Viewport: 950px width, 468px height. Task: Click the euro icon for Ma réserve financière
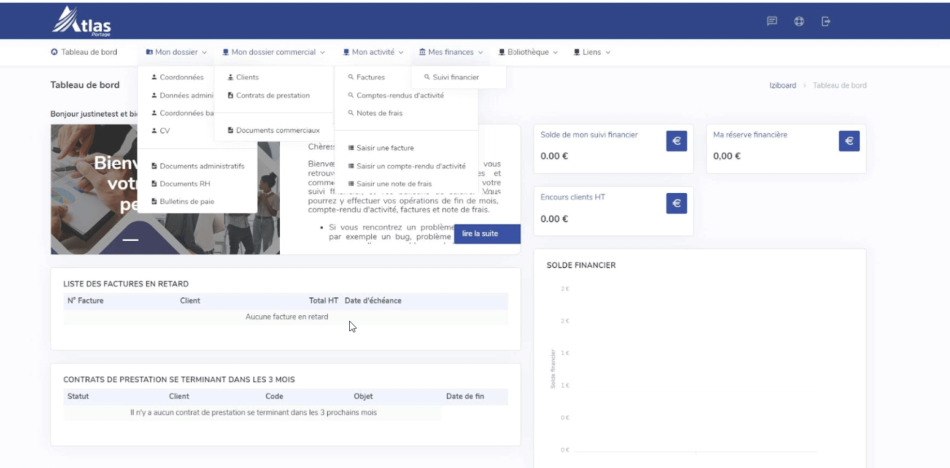[x=849, y=140]
